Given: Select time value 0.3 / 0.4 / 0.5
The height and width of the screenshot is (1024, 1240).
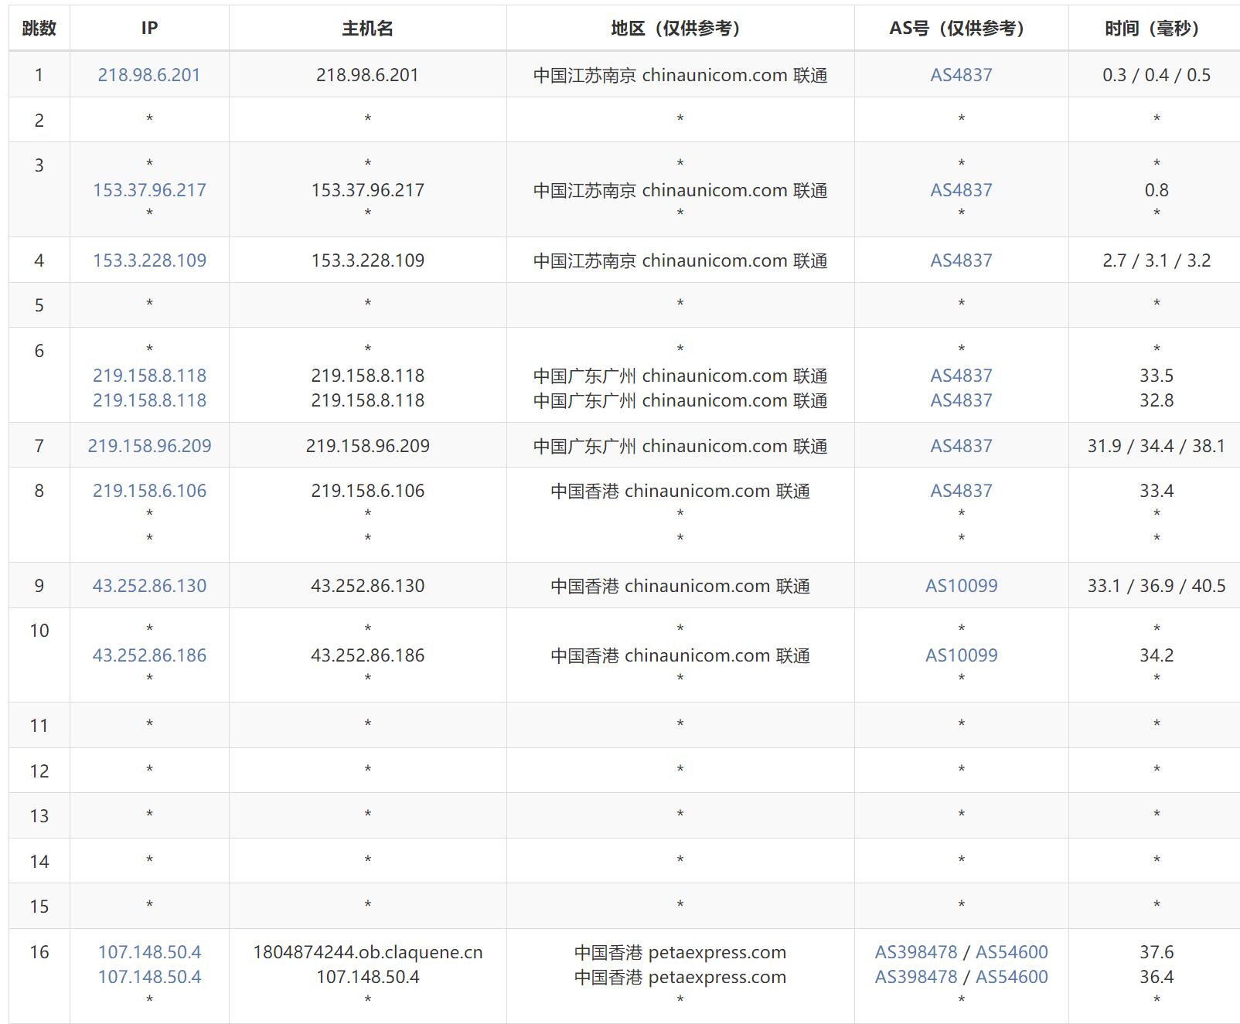Looking at the screenshot, I should (x=1157, y=75).
